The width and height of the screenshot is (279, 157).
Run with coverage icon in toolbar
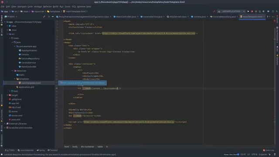click(256, 11)
